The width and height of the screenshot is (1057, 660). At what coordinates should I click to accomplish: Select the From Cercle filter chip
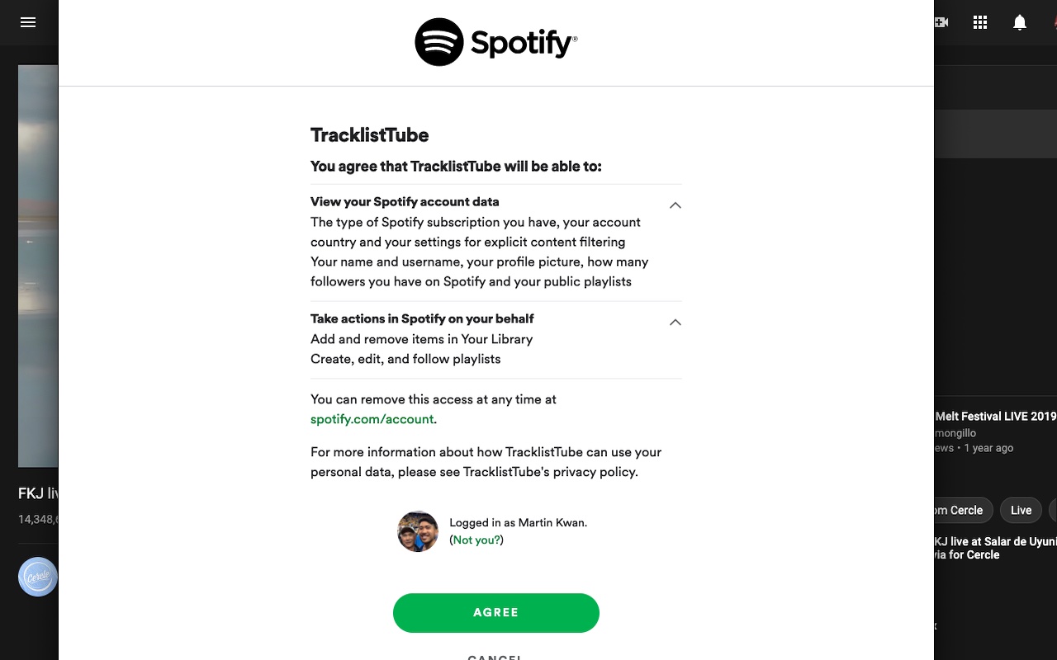click(x=958, y=511)
